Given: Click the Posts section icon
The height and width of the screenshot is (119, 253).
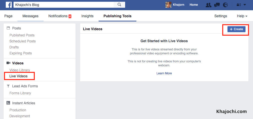Looking at the screenshot, I should point(8,28).
